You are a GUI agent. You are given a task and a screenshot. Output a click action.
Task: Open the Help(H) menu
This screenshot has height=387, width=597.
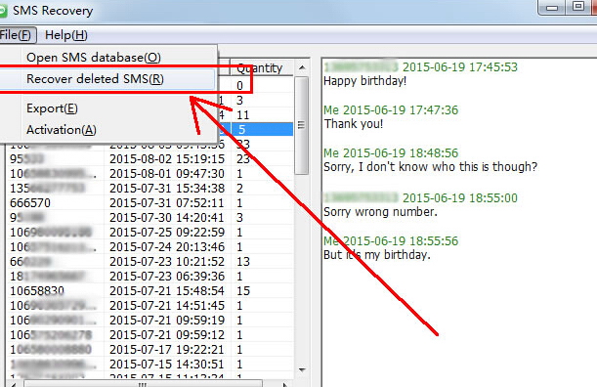66,35
